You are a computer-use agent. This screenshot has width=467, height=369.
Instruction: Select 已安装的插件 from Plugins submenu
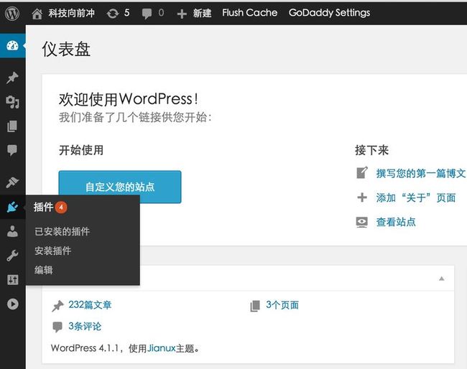[x=62, y=231]
